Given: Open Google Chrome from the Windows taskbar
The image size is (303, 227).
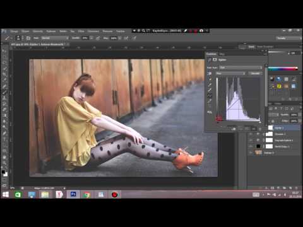Looking at the screenshot, I should (x=86, y=194).
